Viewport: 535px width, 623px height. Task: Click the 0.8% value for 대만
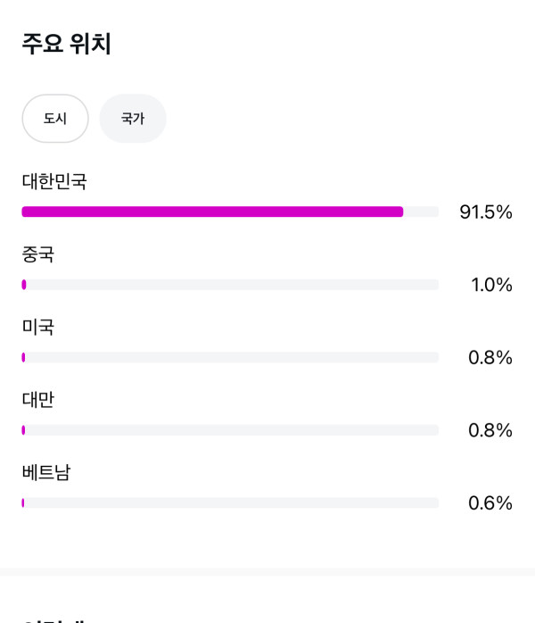coord(490,431)
